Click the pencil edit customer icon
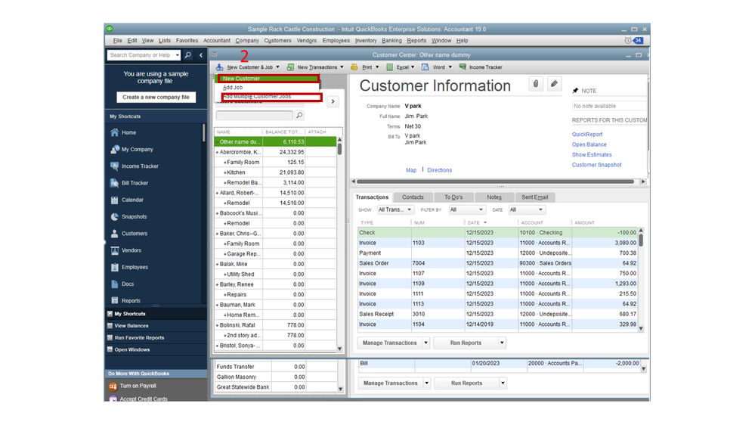Image resolution: width=755 pixels, height=425 pixels. click(554, 84)
